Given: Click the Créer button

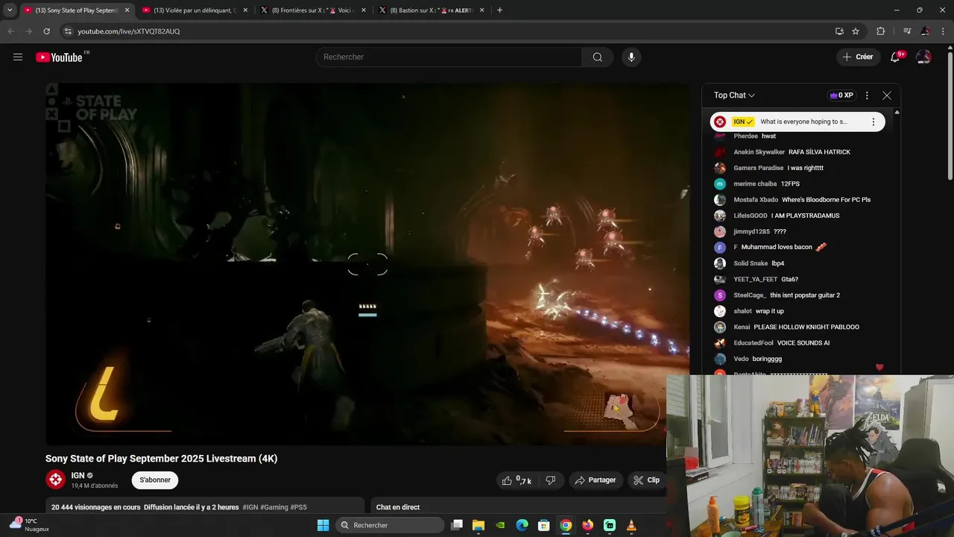Looking at the screenshot, I should (x=857, y=57).
